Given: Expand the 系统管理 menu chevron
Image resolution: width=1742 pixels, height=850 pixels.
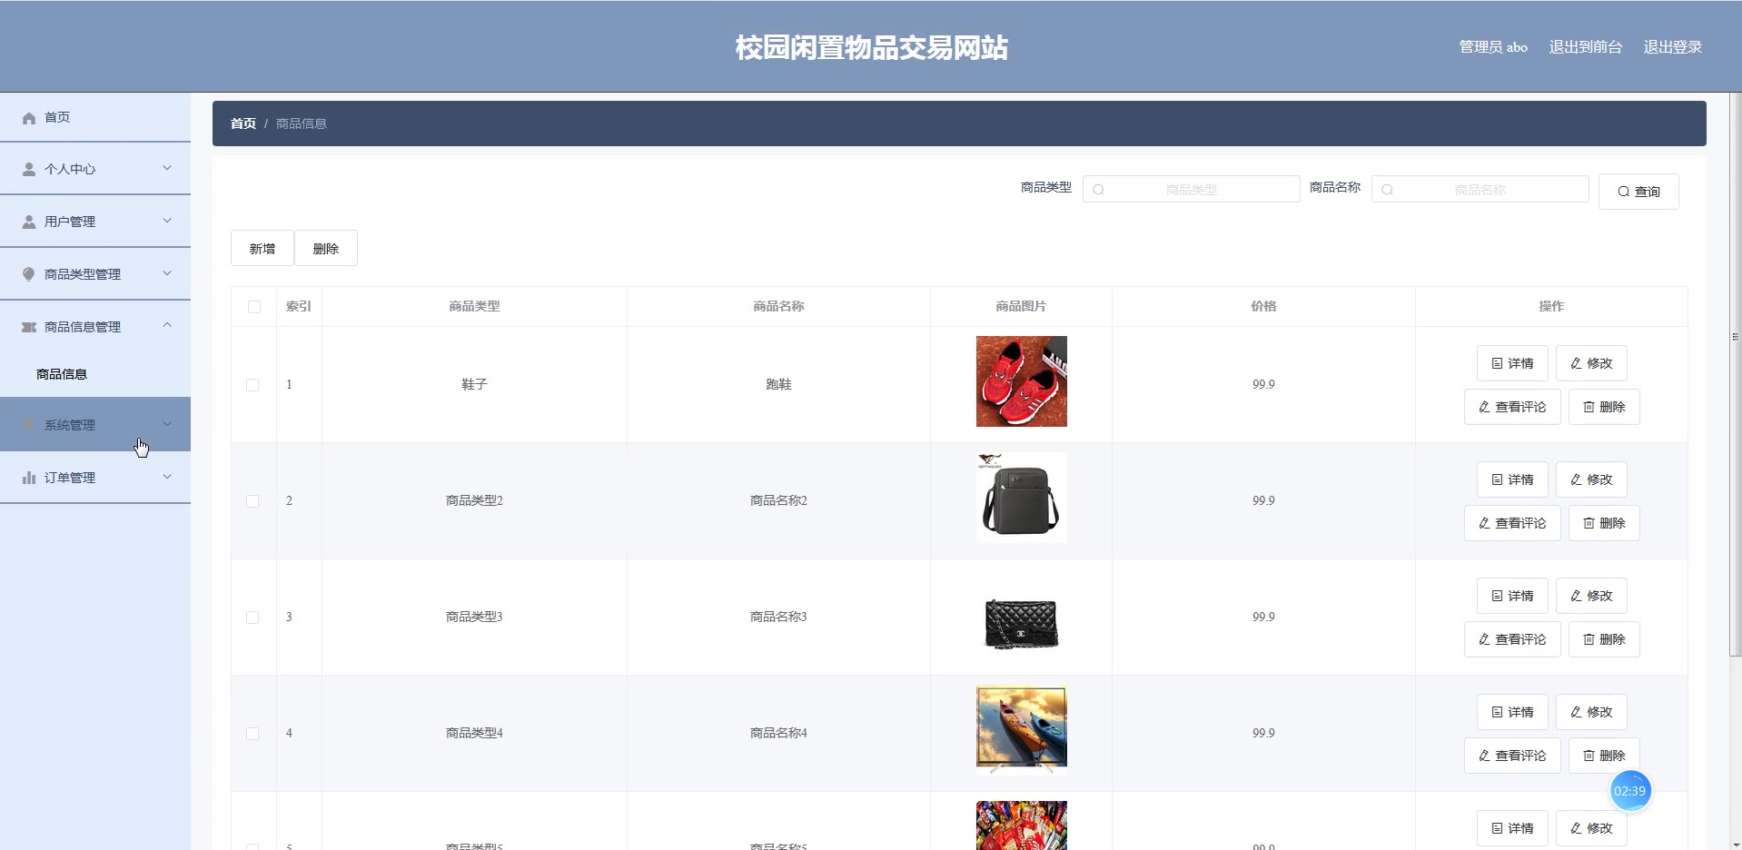Looking at the screenshot, I should click(x=167, y=424).
